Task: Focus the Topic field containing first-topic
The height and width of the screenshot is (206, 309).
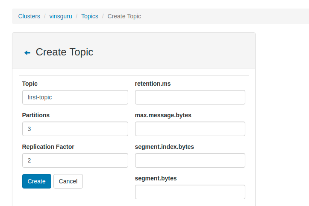Action: point(75,97)
